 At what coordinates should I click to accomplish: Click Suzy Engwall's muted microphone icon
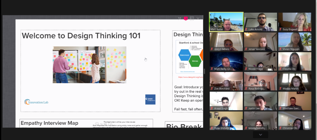coord(280,30)
